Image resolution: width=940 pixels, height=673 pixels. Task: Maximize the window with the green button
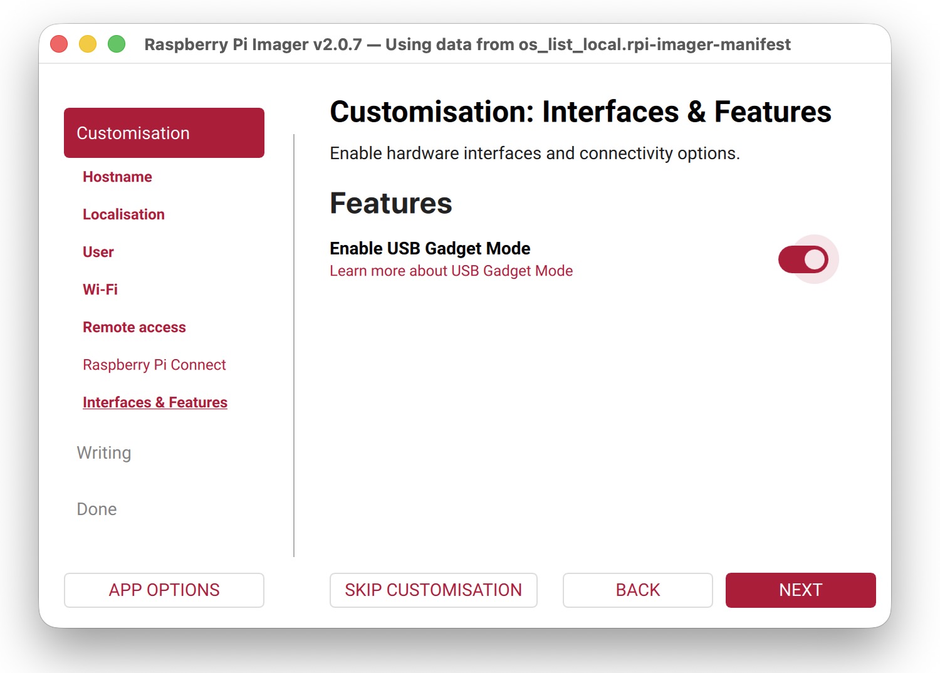coord(117,44)
